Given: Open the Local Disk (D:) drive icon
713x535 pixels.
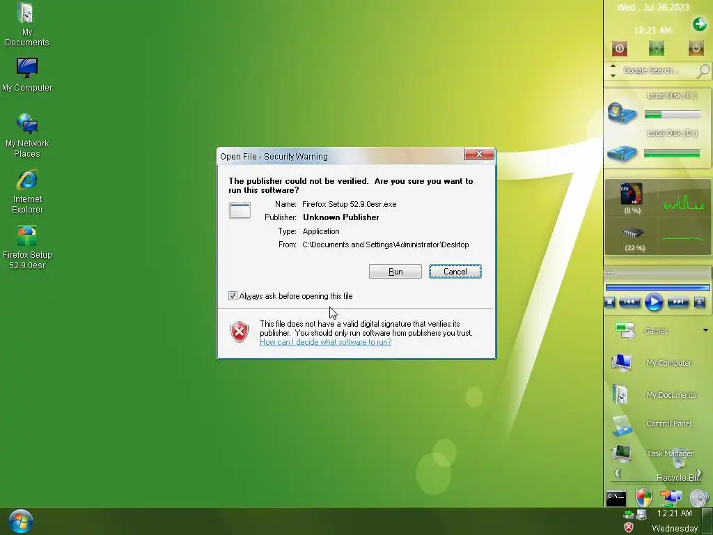Looking at the screenshot, I should [x=622, y=153].
